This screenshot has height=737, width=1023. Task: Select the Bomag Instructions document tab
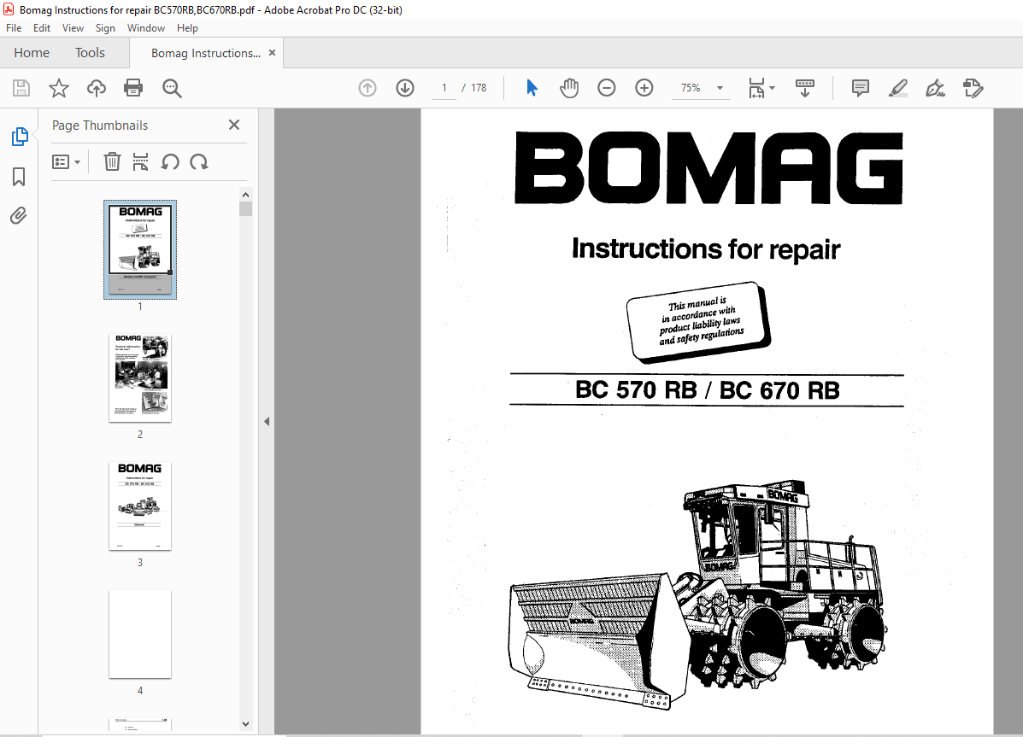(x=205, y=54)
